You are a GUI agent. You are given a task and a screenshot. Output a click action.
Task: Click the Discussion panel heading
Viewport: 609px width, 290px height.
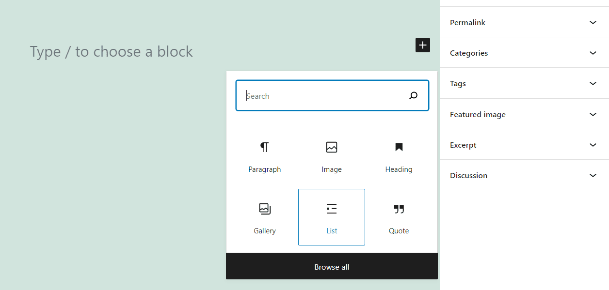[x=468, y=175]
